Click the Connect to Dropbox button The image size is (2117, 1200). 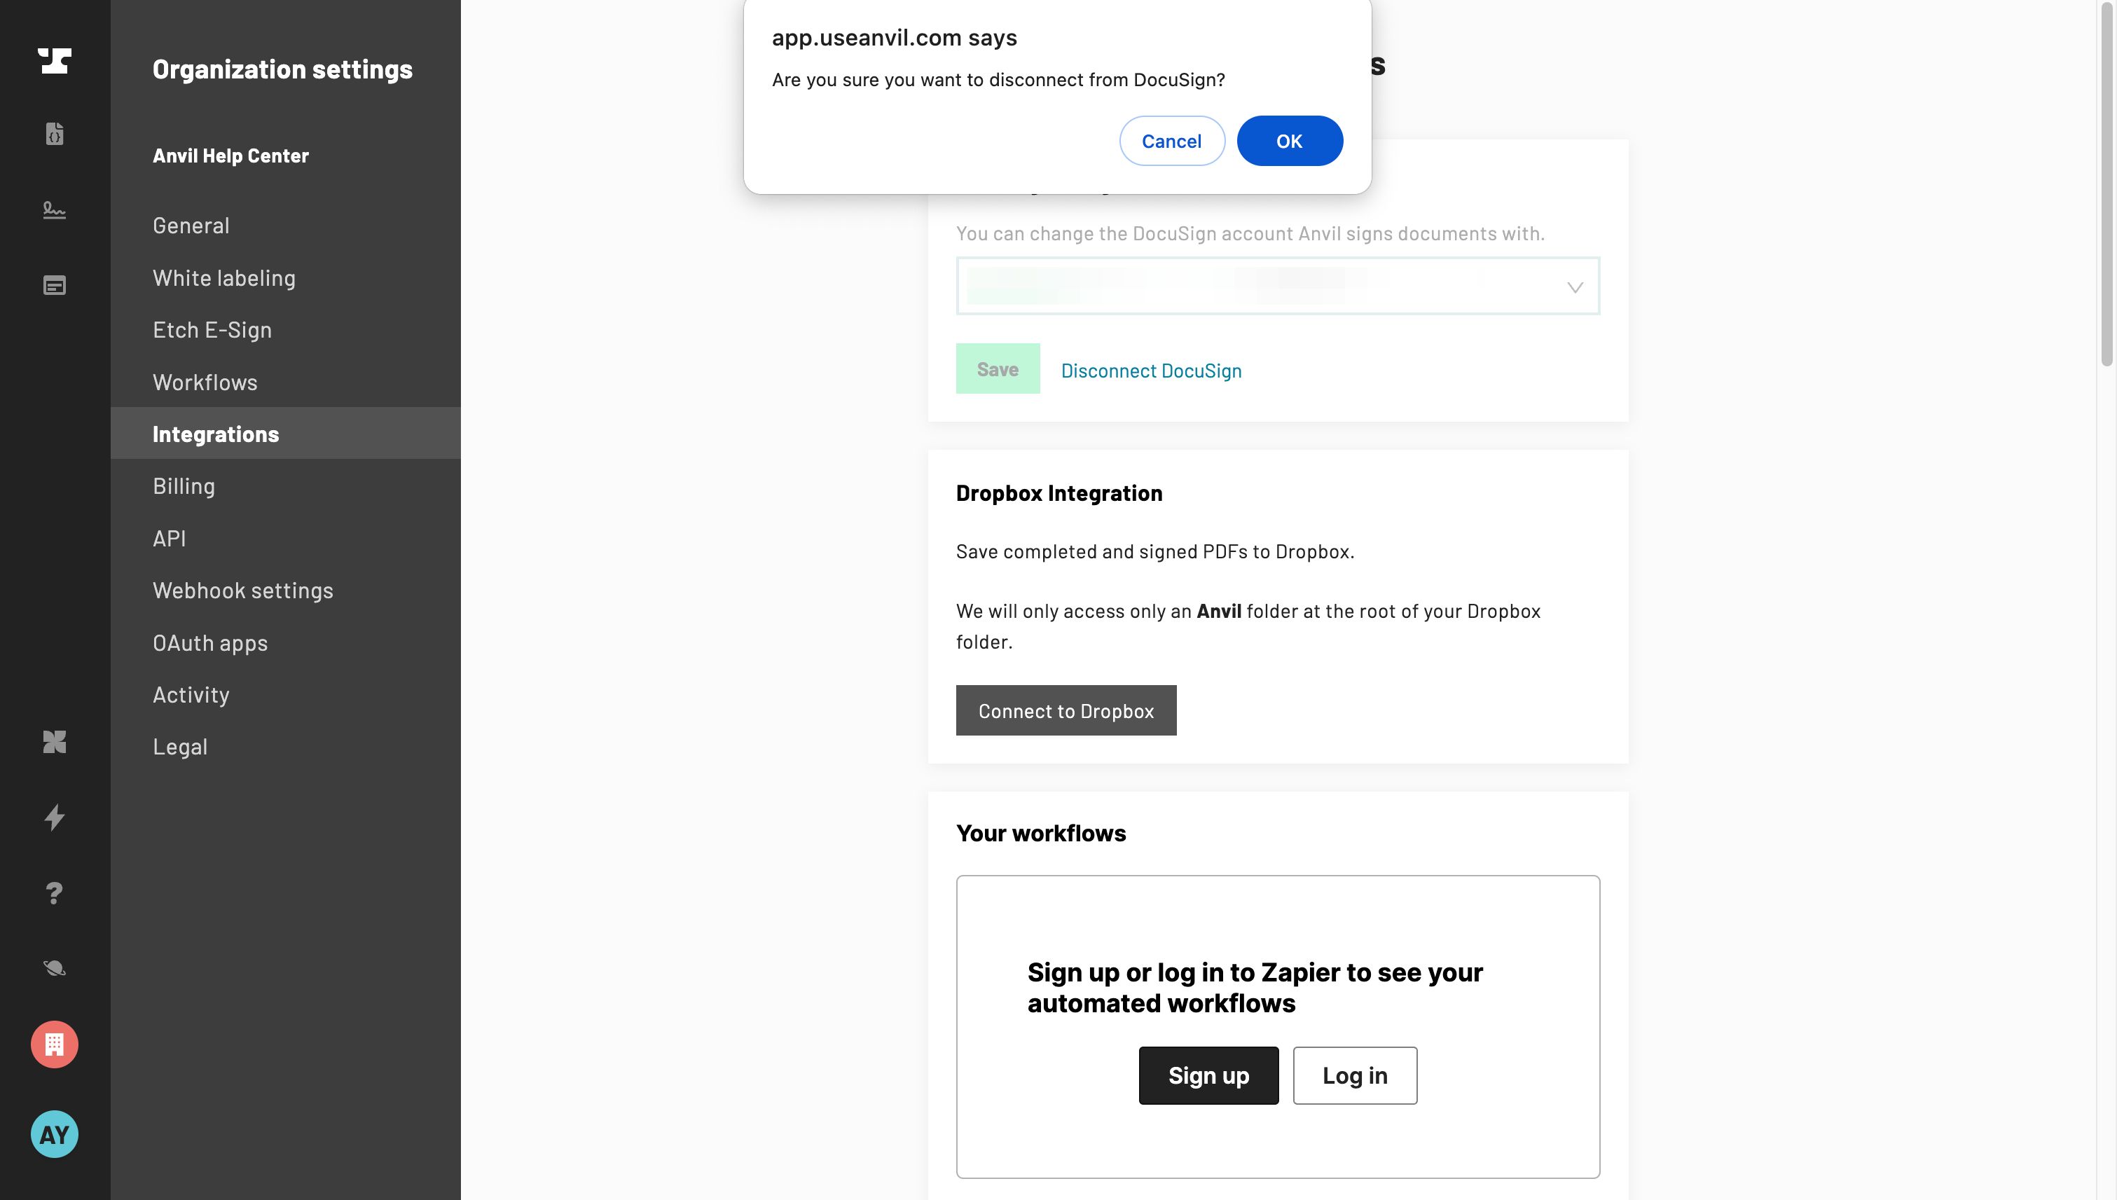coord(1066,710)
